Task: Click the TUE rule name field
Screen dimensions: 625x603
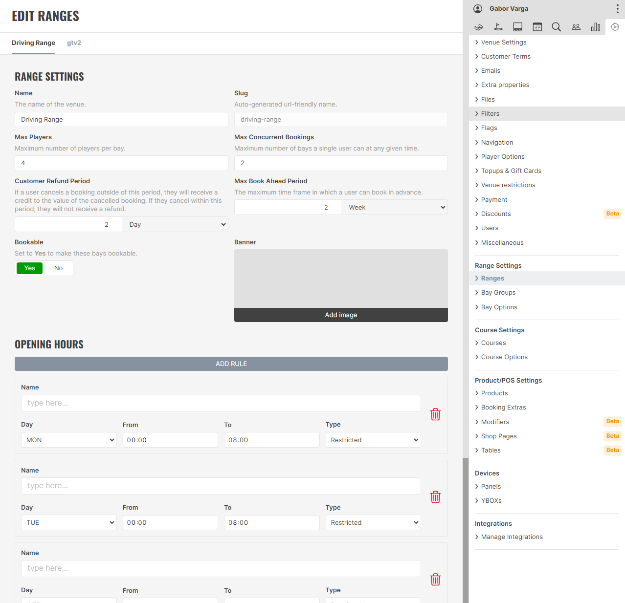Action: 221,486
